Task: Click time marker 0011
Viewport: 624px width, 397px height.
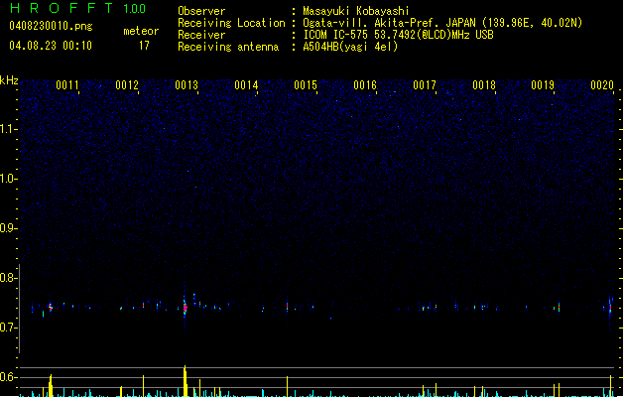Action: click(67, 85)
